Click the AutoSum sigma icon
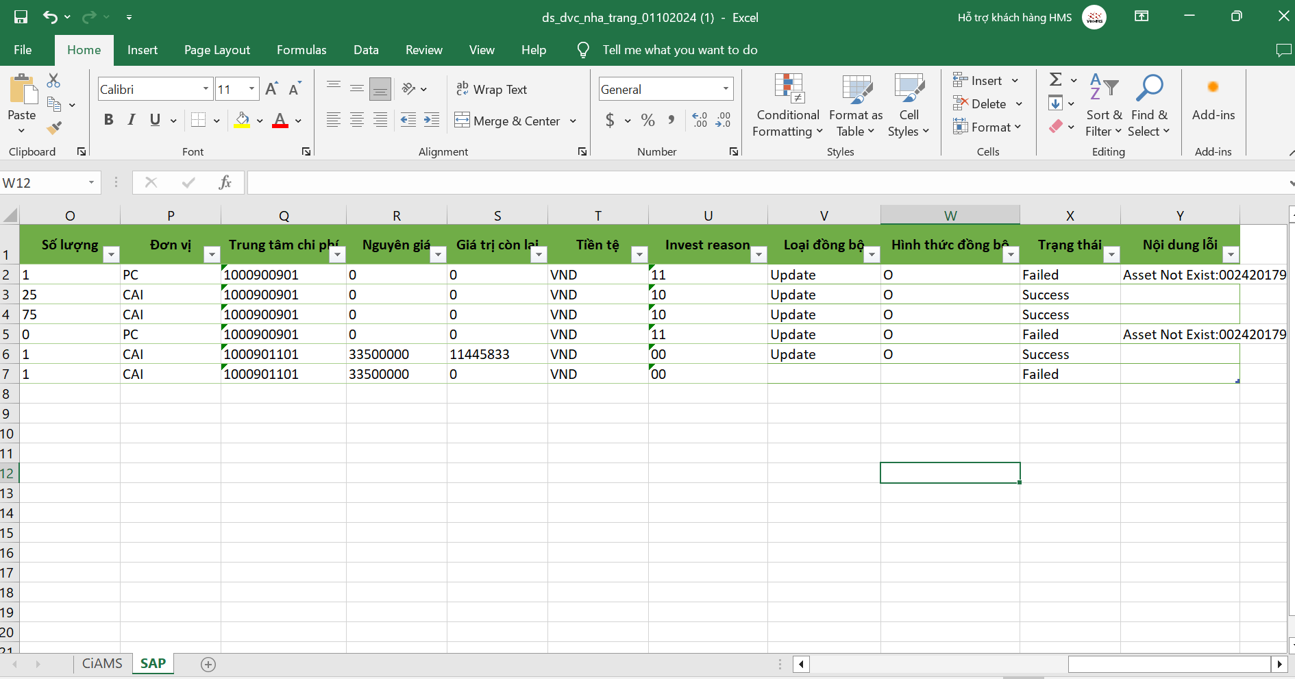This screenshot has height=679, width=1295. point(1056,79)
